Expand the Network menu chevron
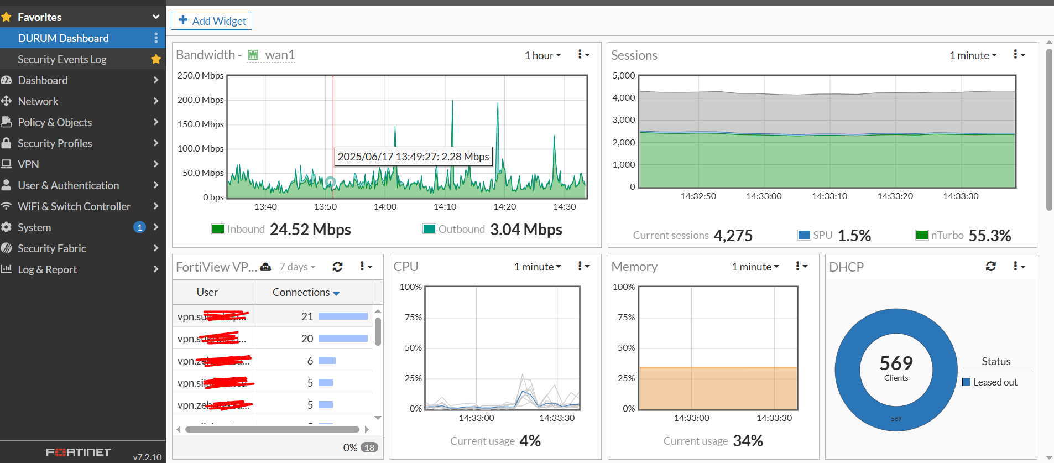Screen dimensions: 1054x463 pos(156,101)
